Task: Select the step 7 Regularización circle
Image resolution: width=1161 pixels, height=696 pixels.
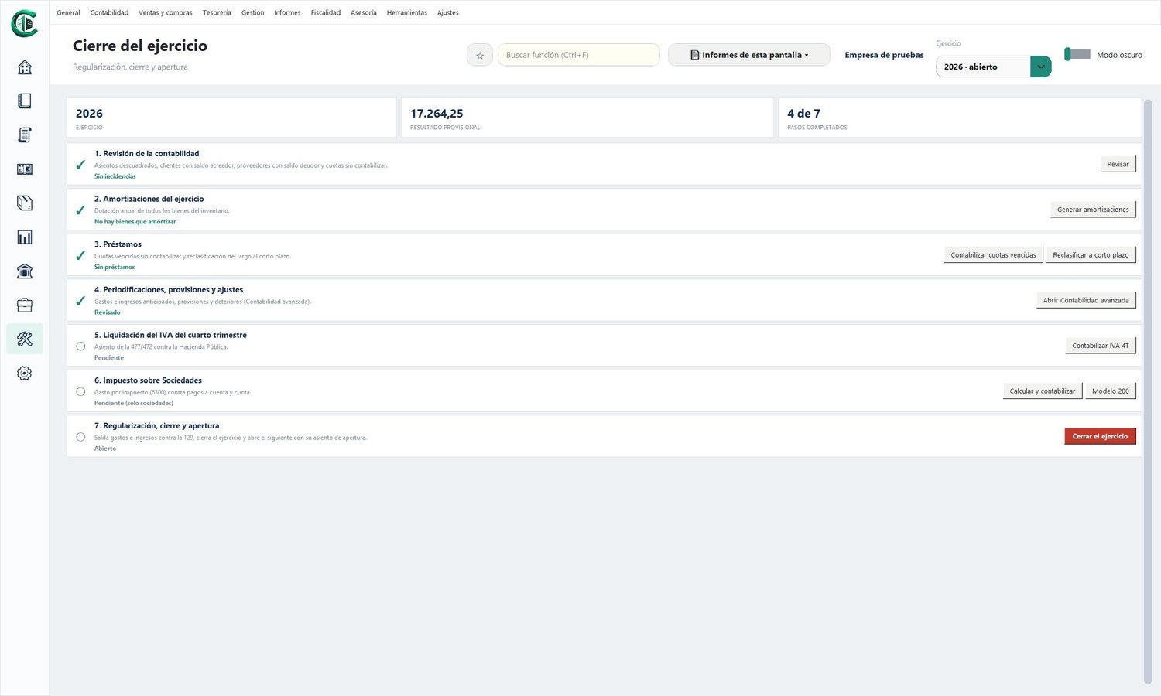Action: (x=80, y=437)
